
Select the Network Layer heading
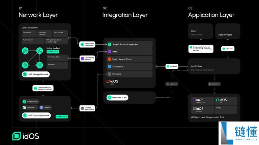tap(38, 15)
